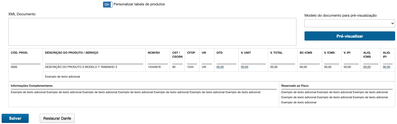Select the CFOP column header
397x124 pixels.
pos(191,53)
